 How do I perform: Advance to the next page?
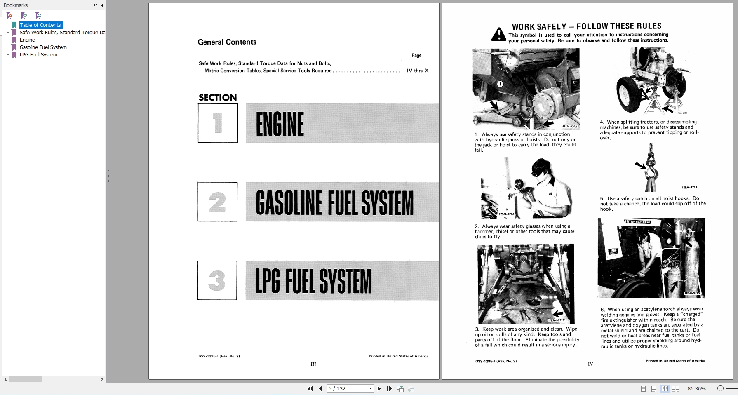[x=379, y=388]
